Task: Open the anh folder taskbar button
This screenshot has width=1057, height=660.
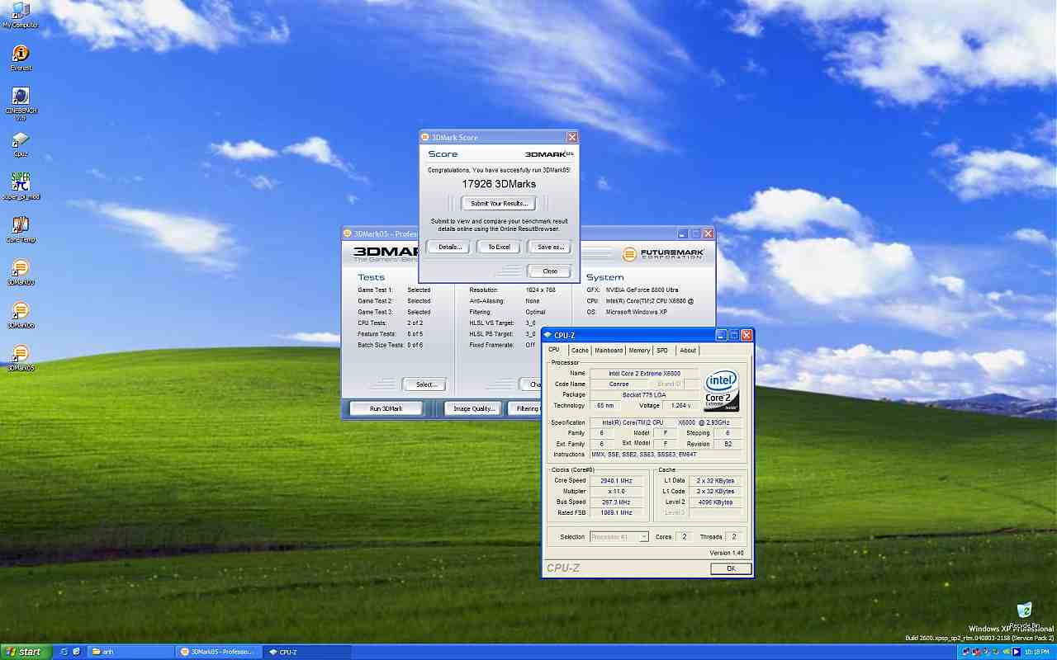Action: pos(130,652)
